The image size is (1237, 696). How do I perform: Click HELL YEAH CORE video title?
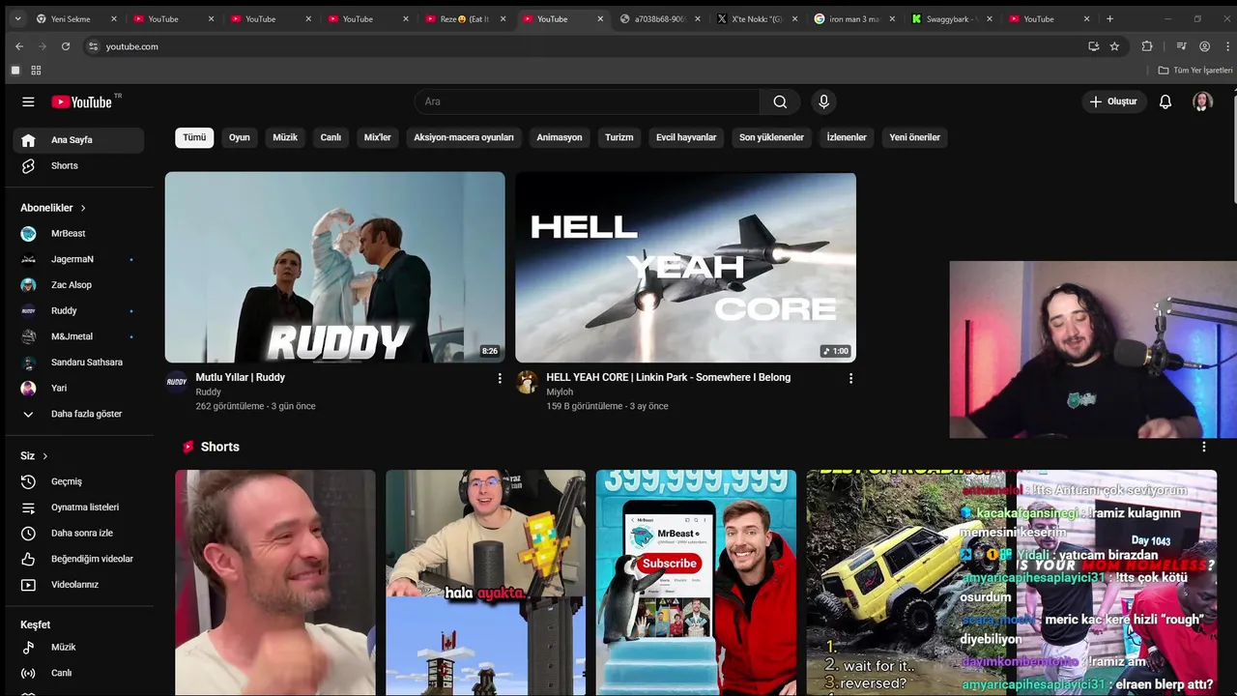coord(668,378)
